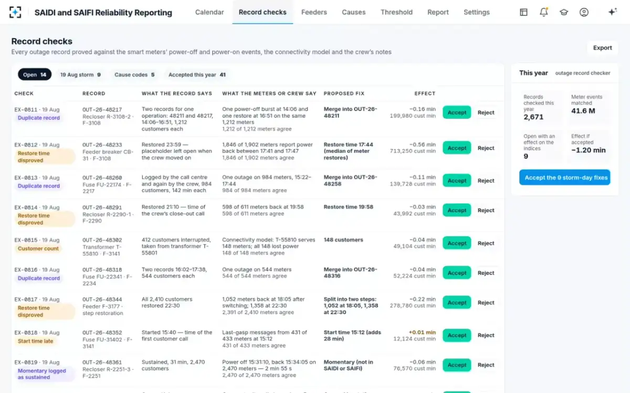Click the CHECK column header

[x=24, y=94]
